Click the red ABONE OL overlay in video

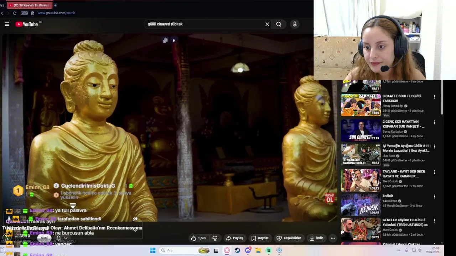pos(330,198)
